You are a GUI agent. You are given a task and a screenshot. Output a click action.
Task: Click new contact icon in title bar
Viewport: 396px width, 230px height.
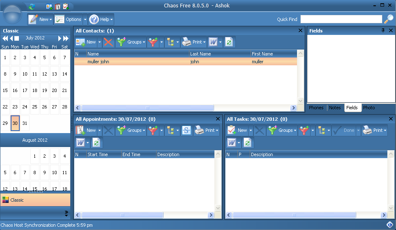point(49,7)
